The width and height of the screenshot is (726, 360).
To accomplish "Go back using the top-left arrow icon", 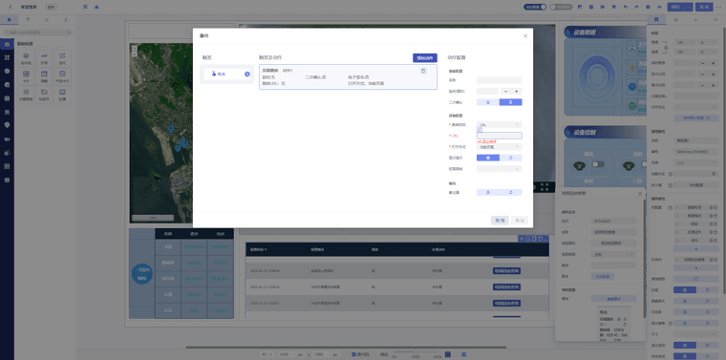I will (11, 7).
